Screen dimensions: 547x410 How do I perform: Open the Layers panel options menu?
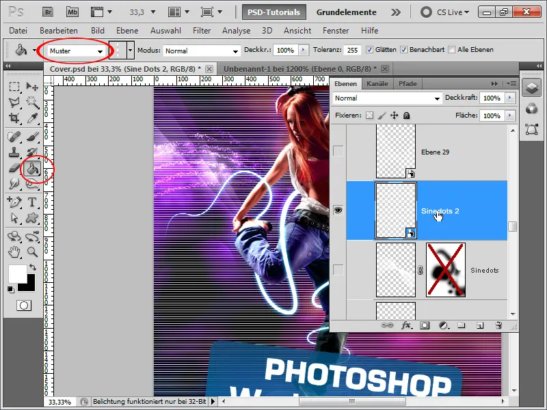511,83
